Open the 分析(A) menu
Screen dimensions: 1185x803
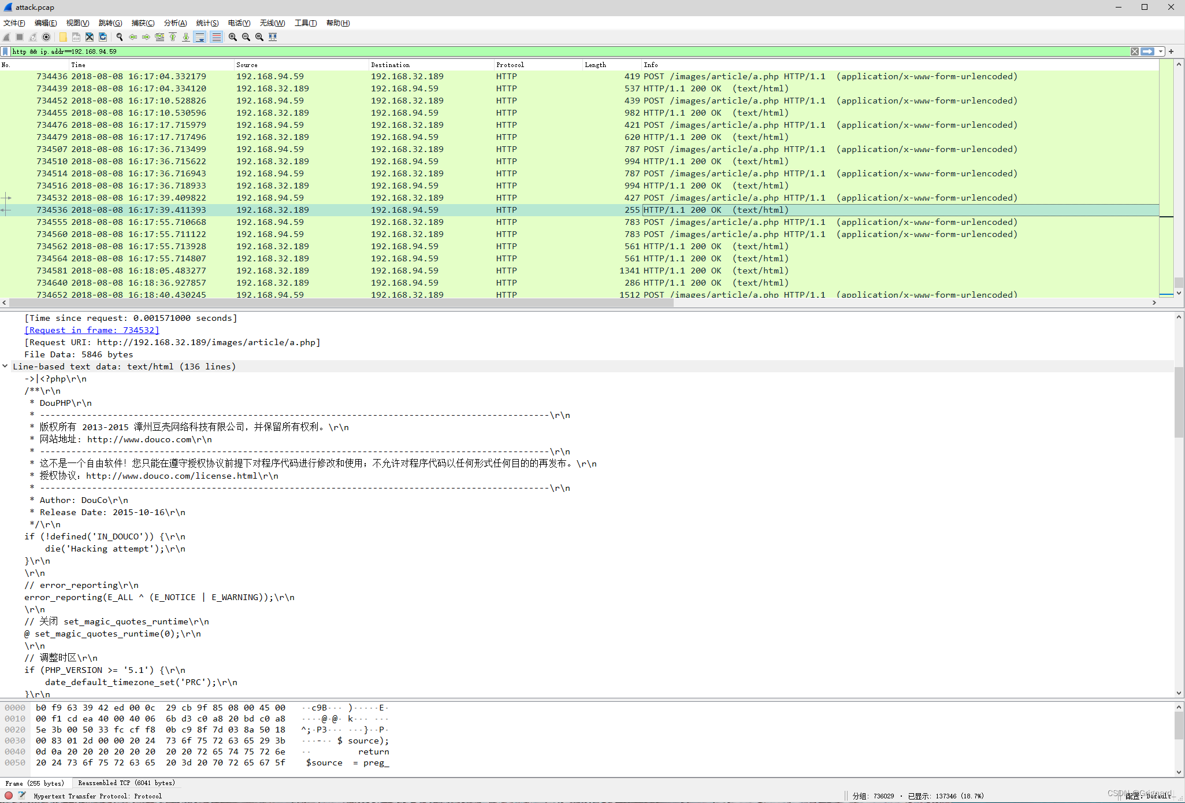coord(175,23)
